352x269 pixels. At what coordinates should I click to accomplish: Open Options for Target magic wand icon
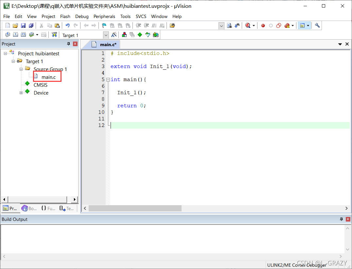(x=114, y=35)
